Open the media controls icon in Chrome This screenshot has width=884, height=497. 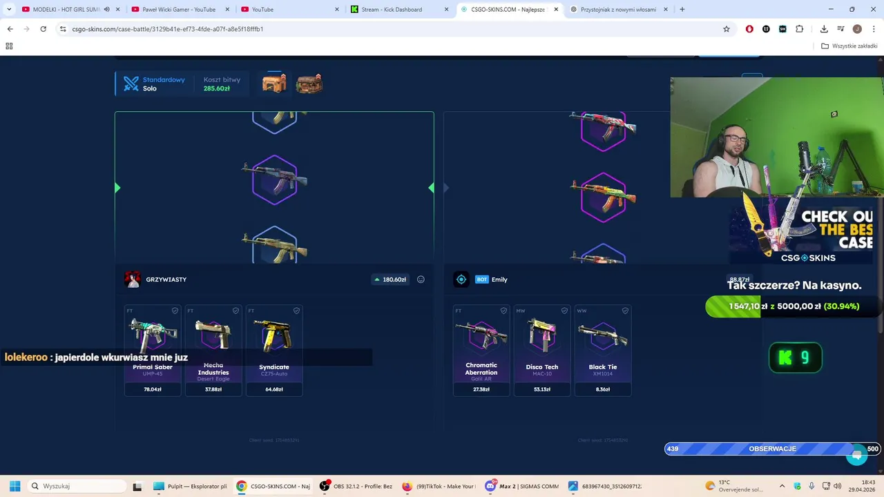pos(840,29)
